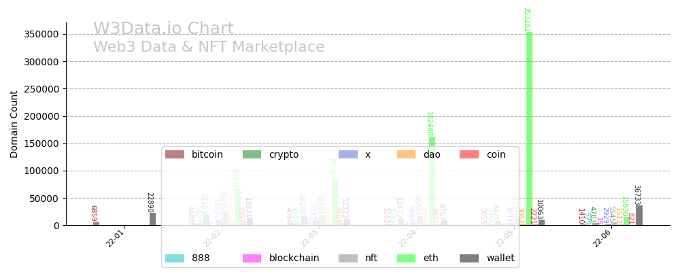Select the wallet bar labeled 36733
This screenshot has height=272, width=680.
[x=639, y=216]
